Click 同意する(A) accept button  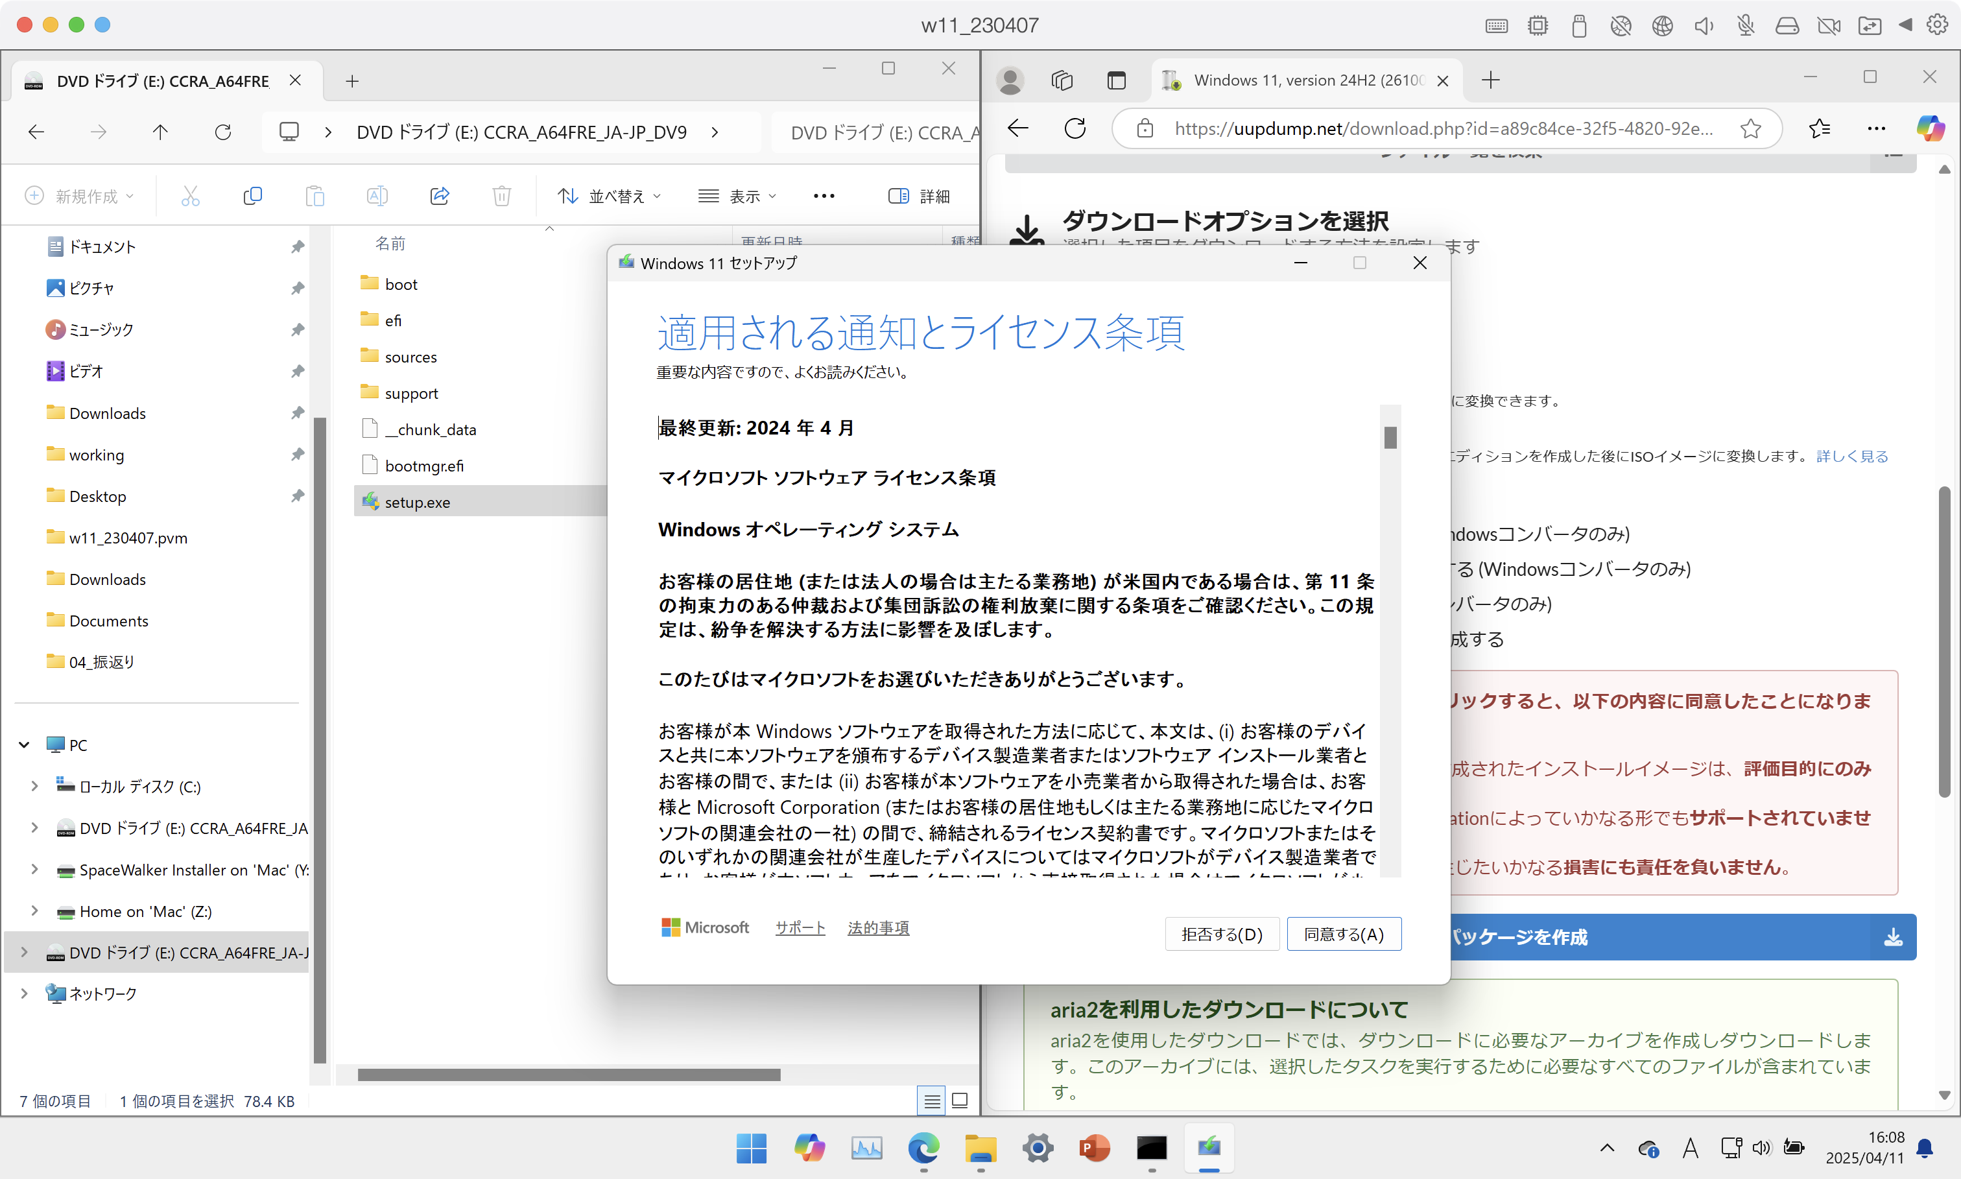pos(1344,935)
